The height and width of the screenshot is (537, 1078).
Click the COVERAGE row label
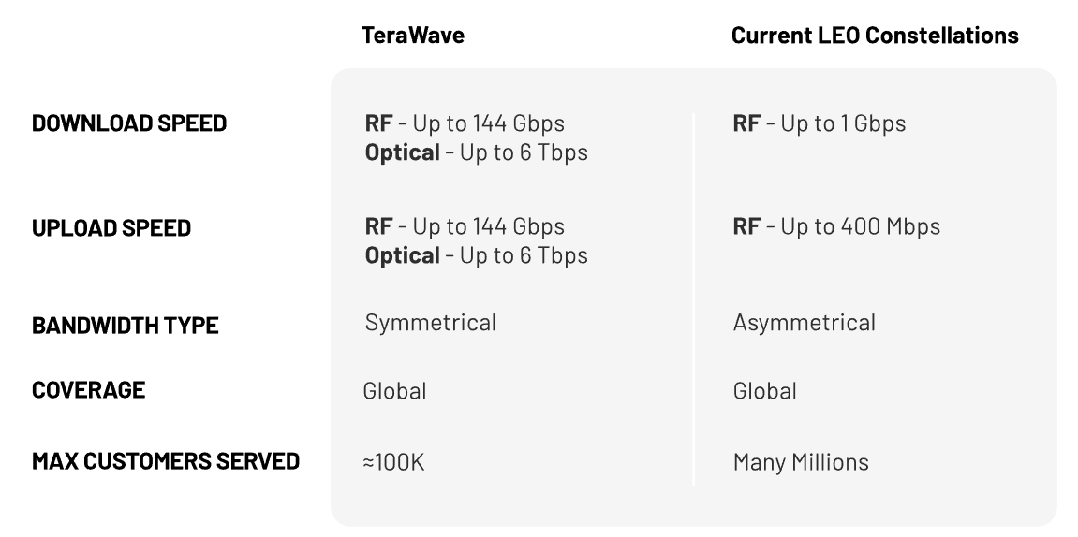click(x=89, y=390)
